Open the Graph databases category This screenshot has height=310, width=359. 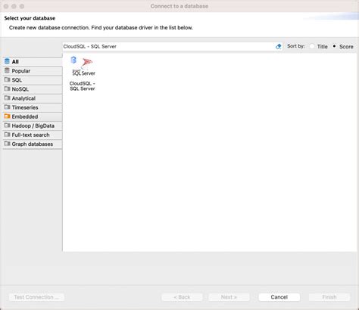click(x=33, y=144)
